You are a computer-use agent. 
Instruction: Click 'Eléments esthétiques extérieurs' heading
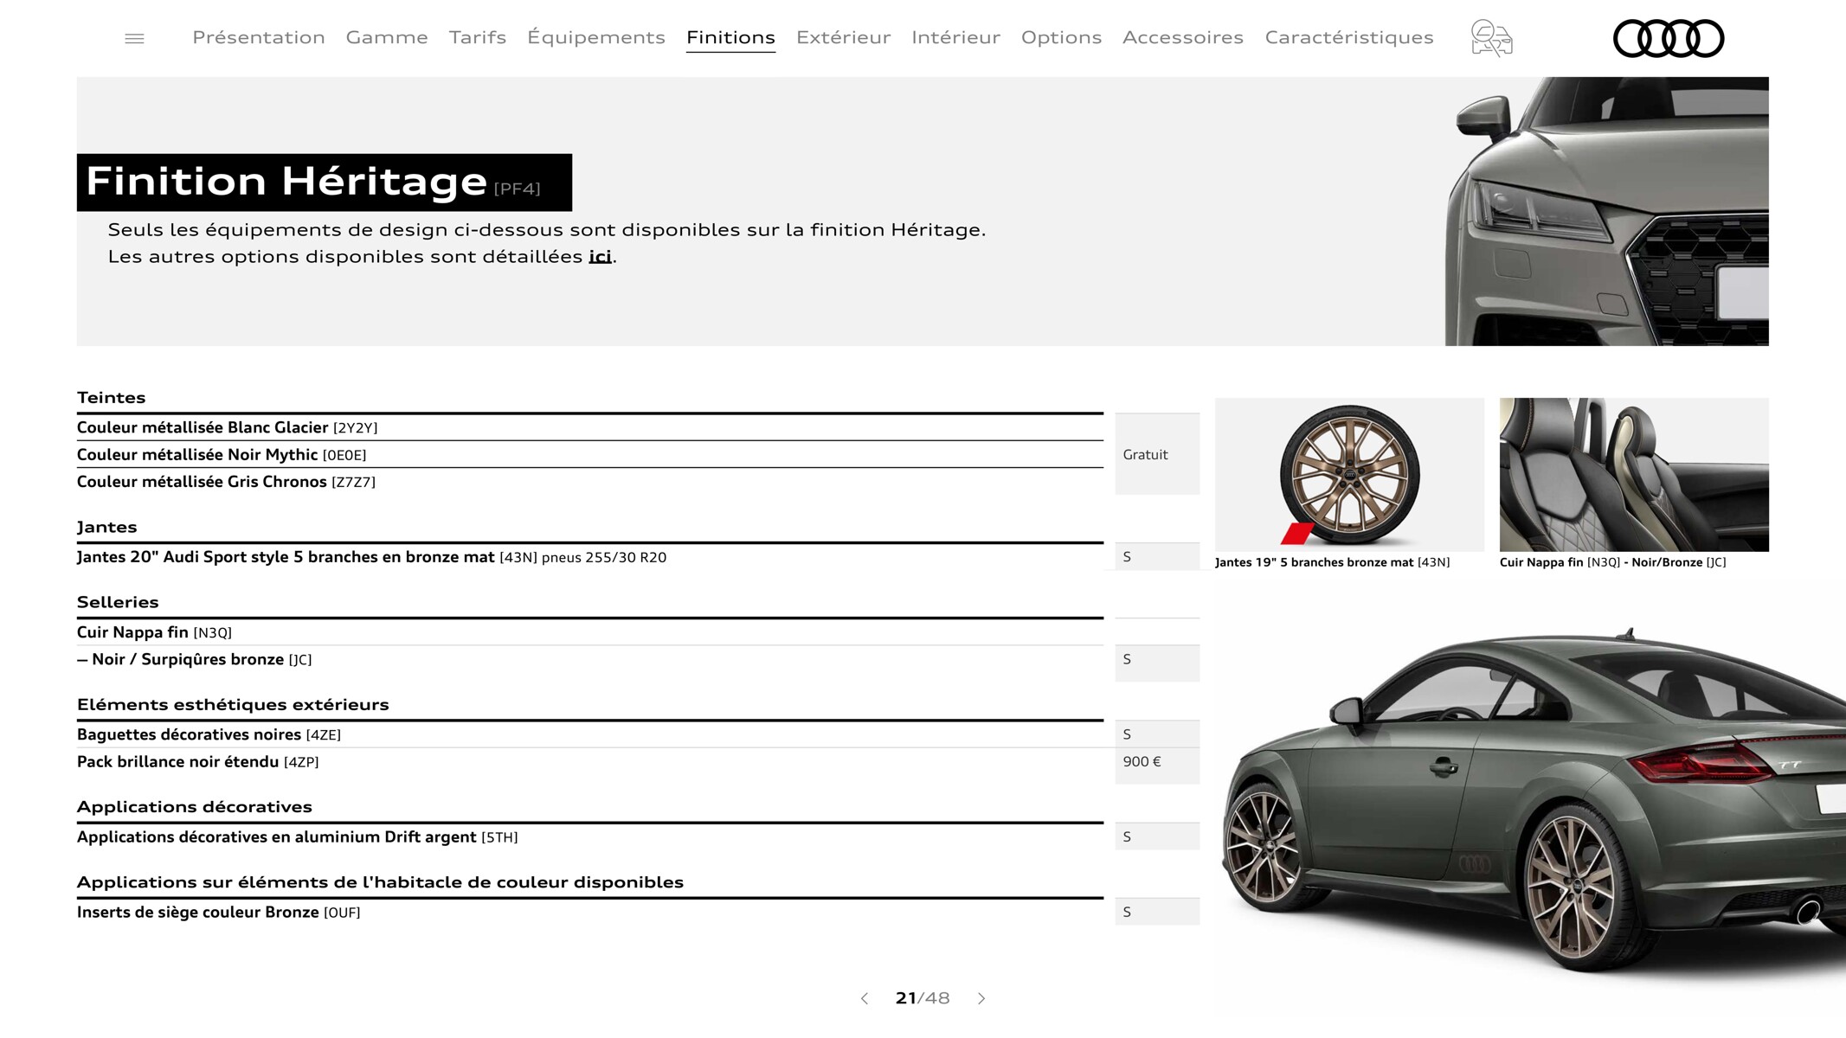(233, 704)
